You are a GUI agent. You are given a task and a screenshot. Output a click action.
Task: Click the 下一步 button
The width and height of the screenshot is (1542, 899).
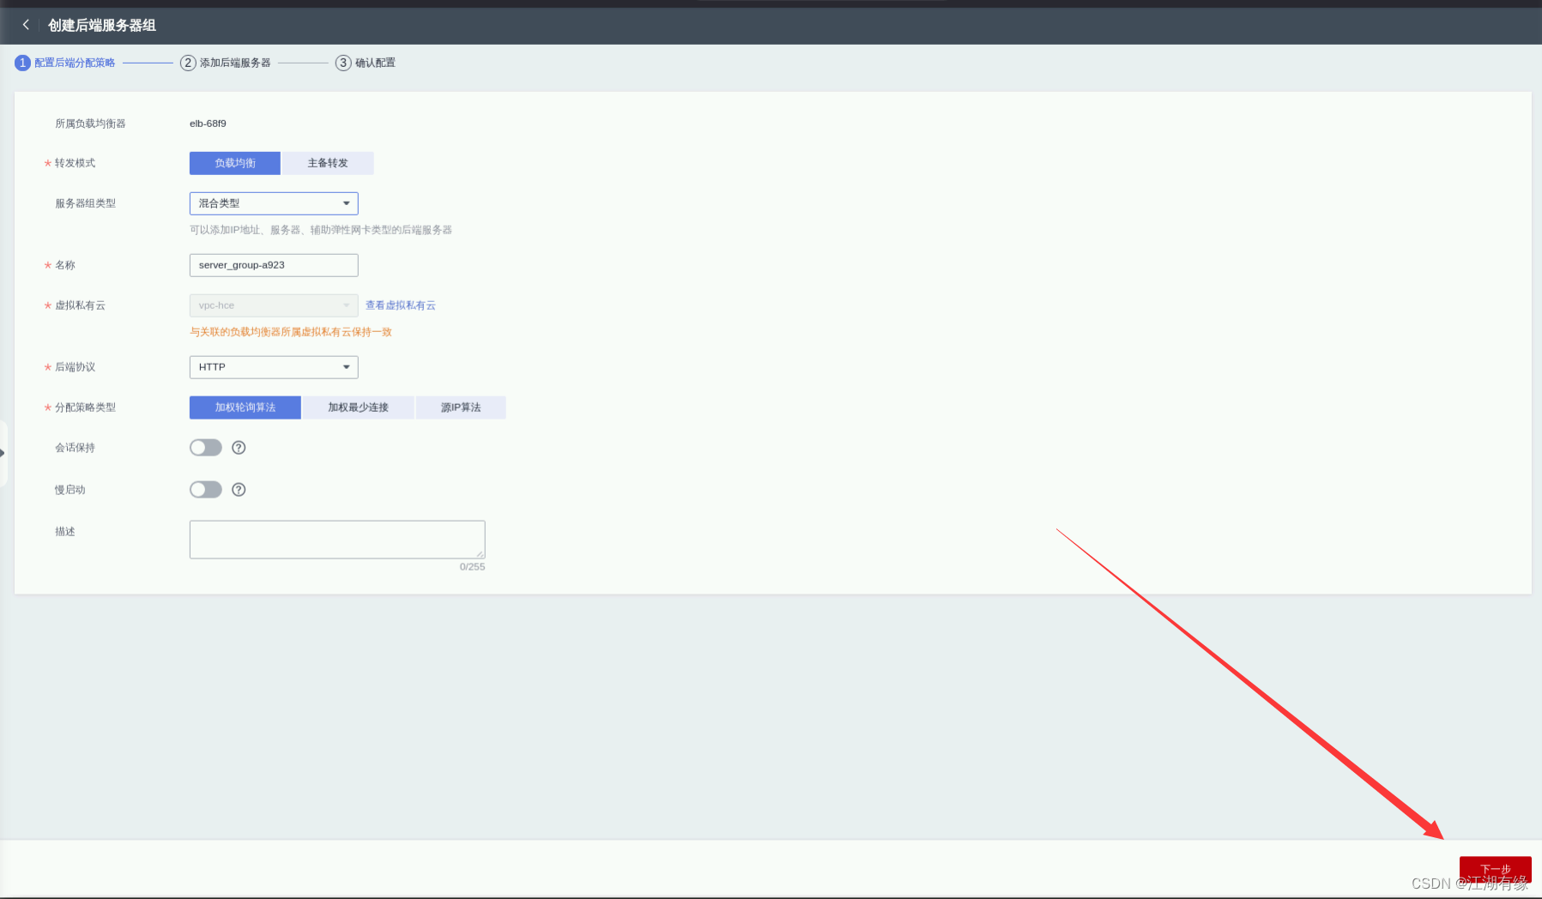coord(1495,869)
